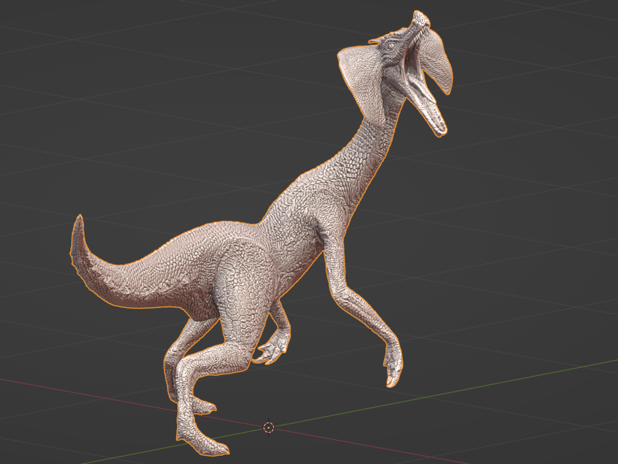
Task: Click the 3D cursor at the origin
Action: coord(268,427)
